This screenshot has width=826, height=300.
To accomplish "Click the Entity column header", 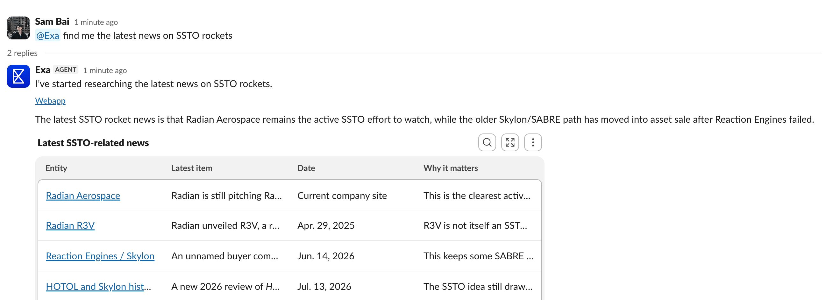I will 56,168.
